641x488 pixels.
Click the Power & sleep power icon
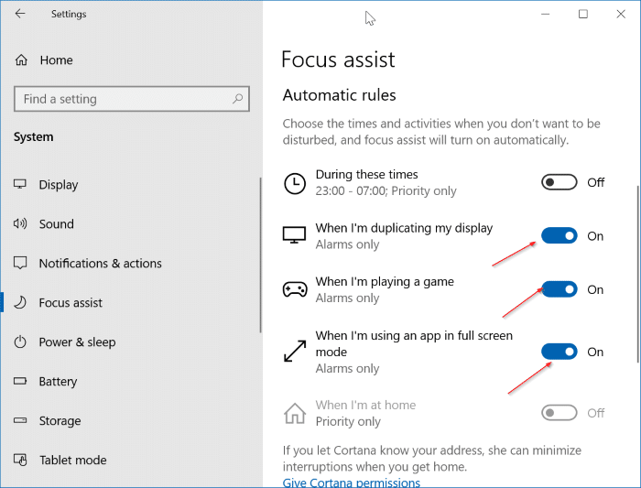(20, 342)
